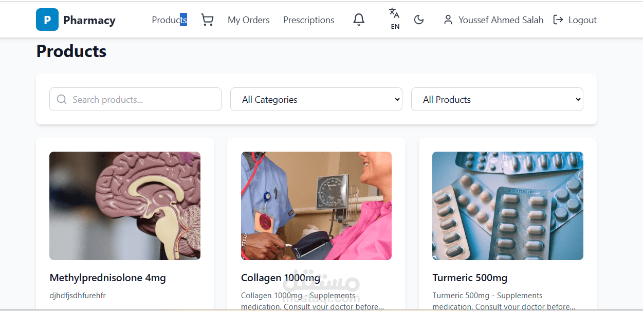Open the Methylprednisolone brain image
This screenshot has height=311, width=643.
[x=125, y=206]
